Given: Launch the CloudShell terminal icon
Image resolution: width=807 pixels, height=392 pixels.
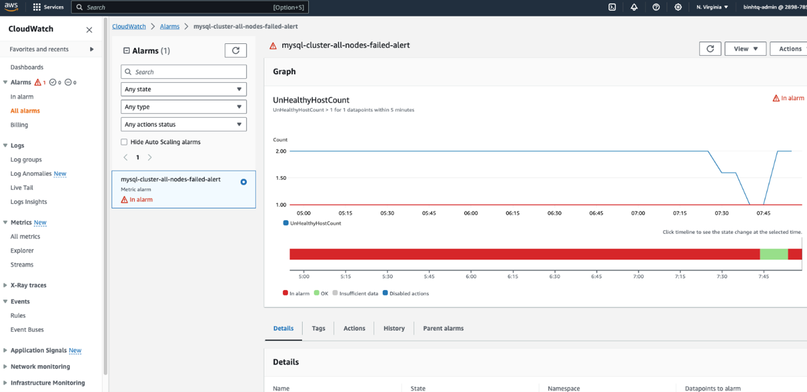Looking at the screenshot, I should (x=612, y=7).
